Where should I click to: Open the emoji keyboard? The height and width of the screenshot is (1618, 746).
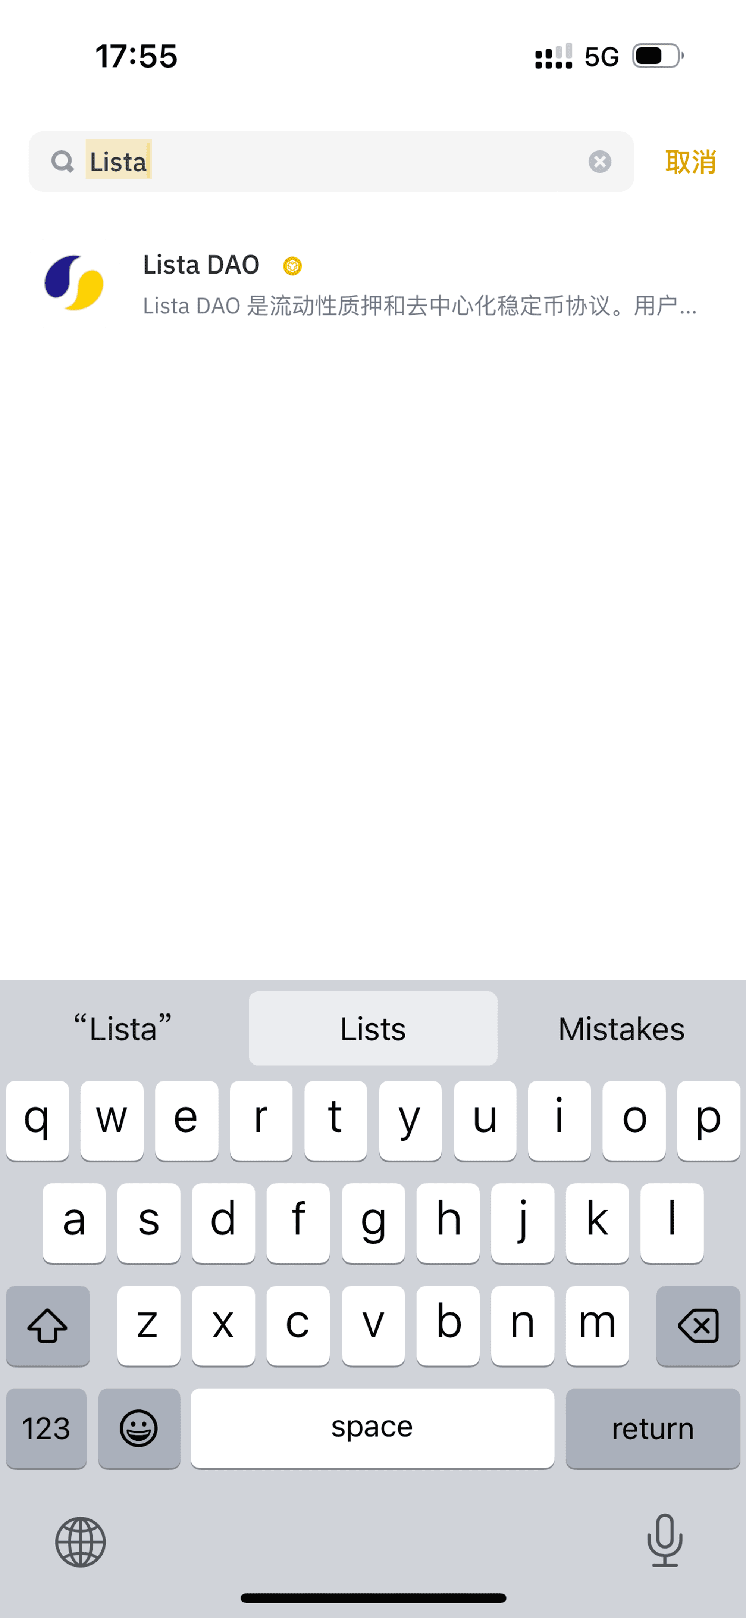pos(139,1428)
